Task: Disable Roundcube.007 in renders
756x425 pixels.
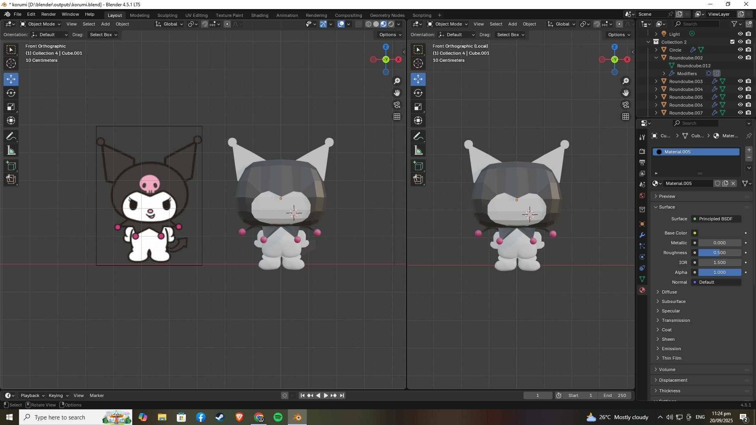Action: 748,113
